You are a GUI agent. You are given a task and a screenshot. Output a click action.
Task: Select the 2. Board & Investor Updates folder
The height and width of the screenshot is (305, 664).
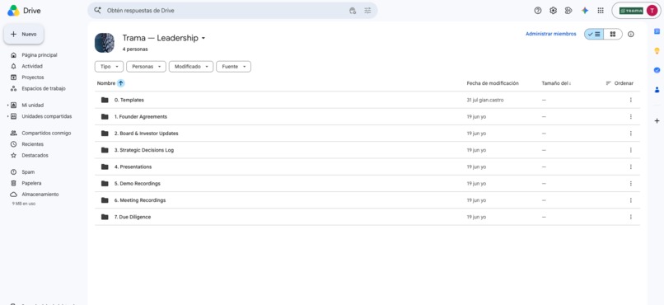point(367,134)
